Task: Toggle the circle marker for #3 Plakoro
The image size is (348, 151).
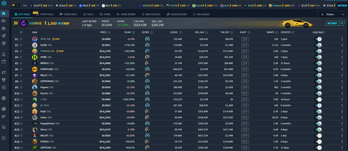Action: 21,51
